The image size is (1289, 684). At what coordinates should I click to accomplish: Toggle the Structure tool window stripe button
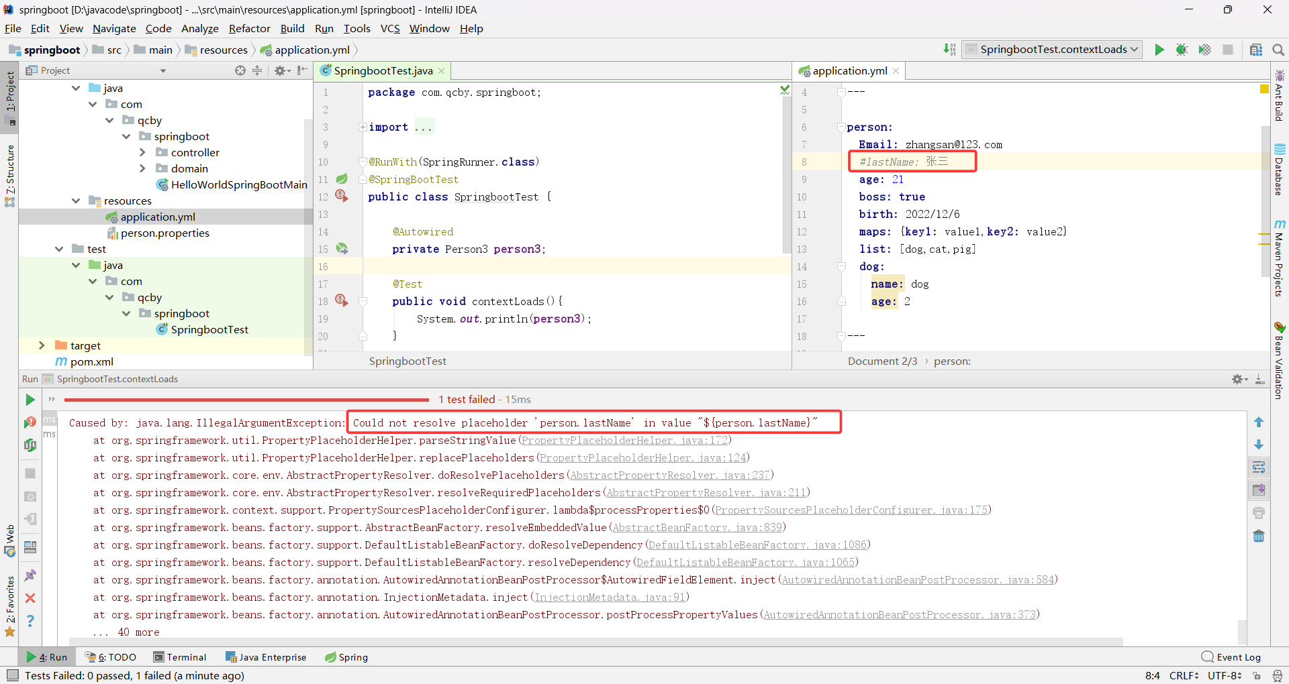[9, 174]
